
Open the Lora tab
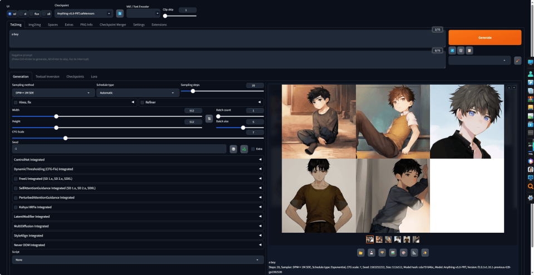pos(94,77)
